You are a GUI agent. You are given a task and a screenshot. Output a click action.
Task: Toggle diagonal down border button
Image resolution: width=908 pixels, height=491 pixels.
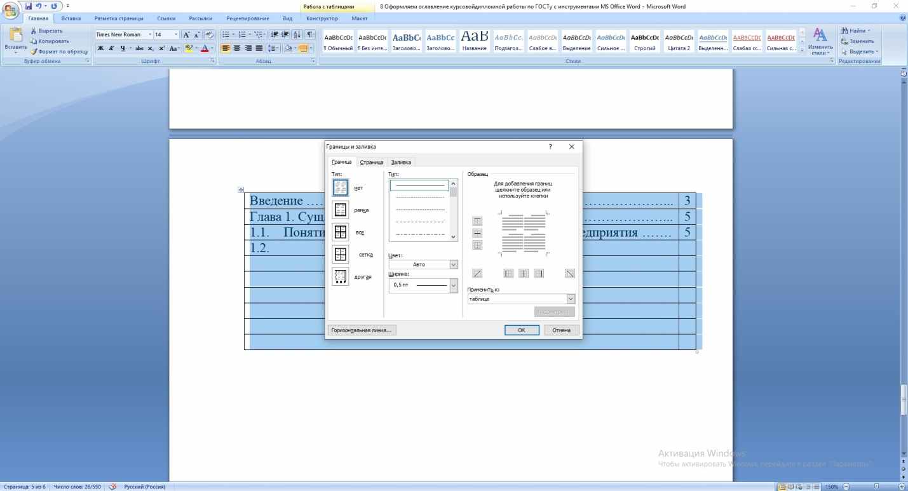click(570, 274)
